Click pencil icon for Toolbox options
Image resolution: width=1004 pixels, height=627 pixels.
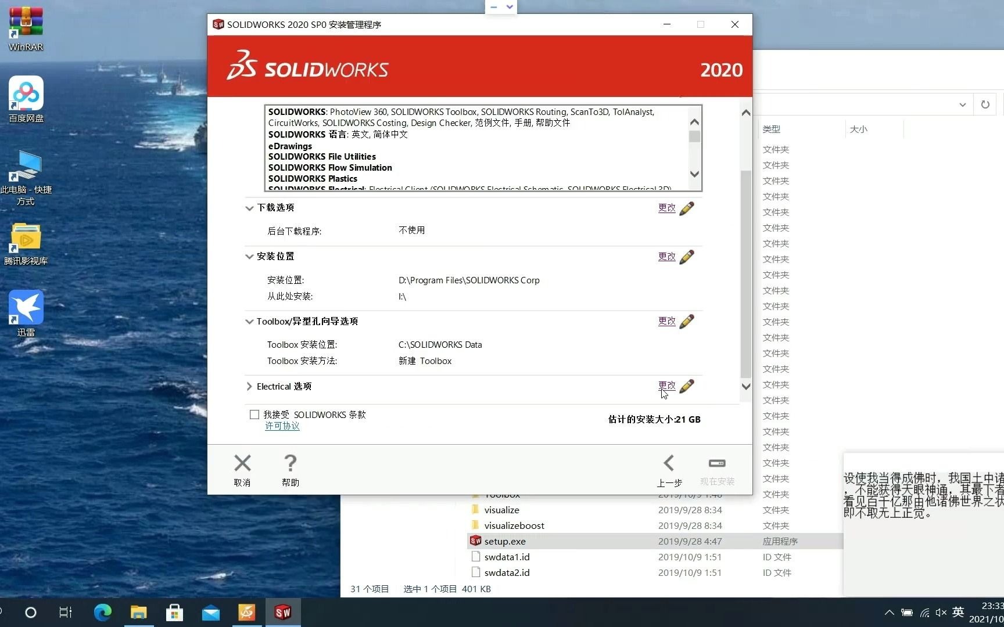686,321
